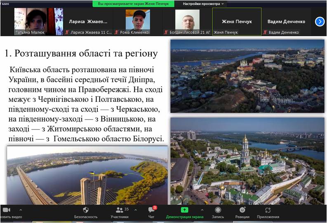Image resolution: width=327 pixels, height=223 pixels.
Task: Click the Київська область paragraph text
Action: (x=86, y=104)
